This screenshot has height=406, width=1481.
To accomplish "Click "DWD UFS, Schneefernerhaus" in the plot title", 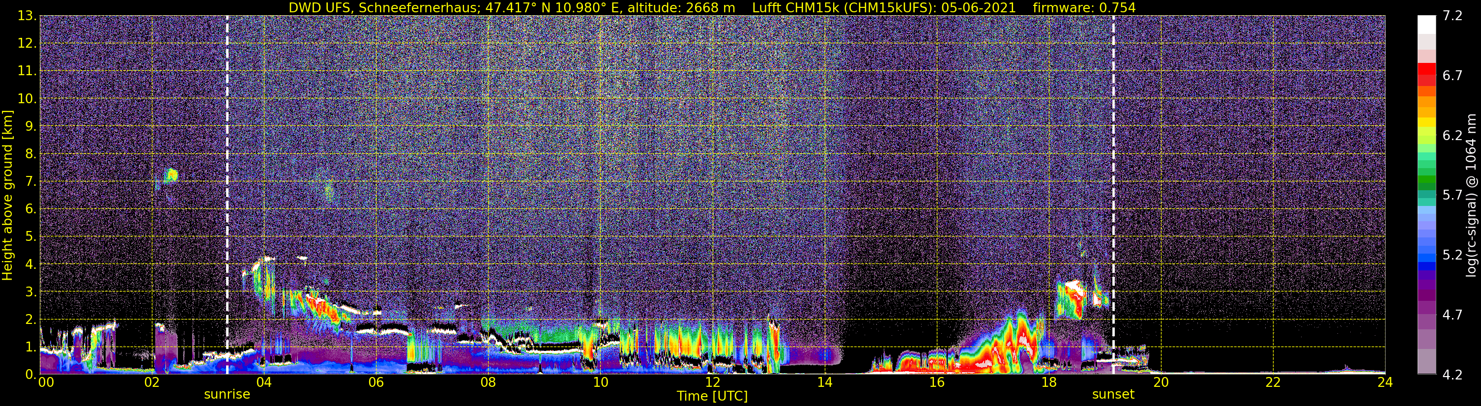I will point(383,7).
